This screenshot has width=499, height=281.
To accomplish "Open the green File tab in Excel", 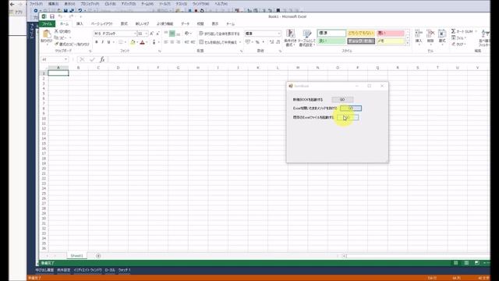I will point(47,24).
